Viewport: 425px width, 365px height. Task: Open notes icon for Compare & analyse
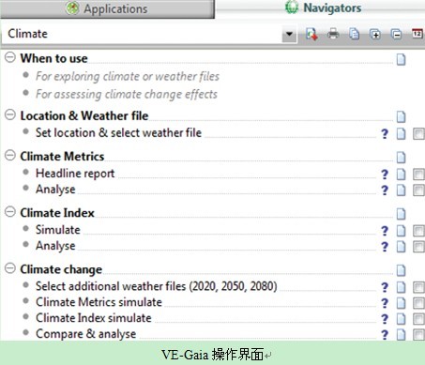(x=401, y=335)
